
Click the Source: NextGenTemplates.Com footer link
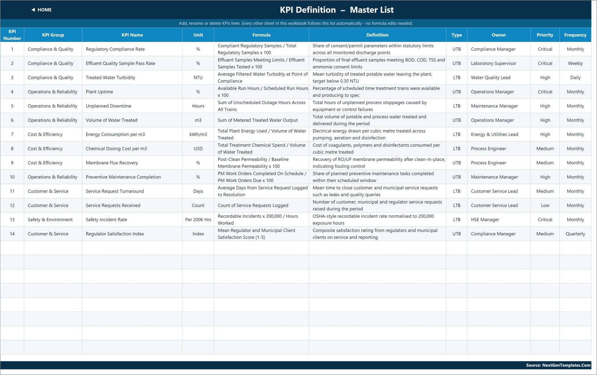558,365
